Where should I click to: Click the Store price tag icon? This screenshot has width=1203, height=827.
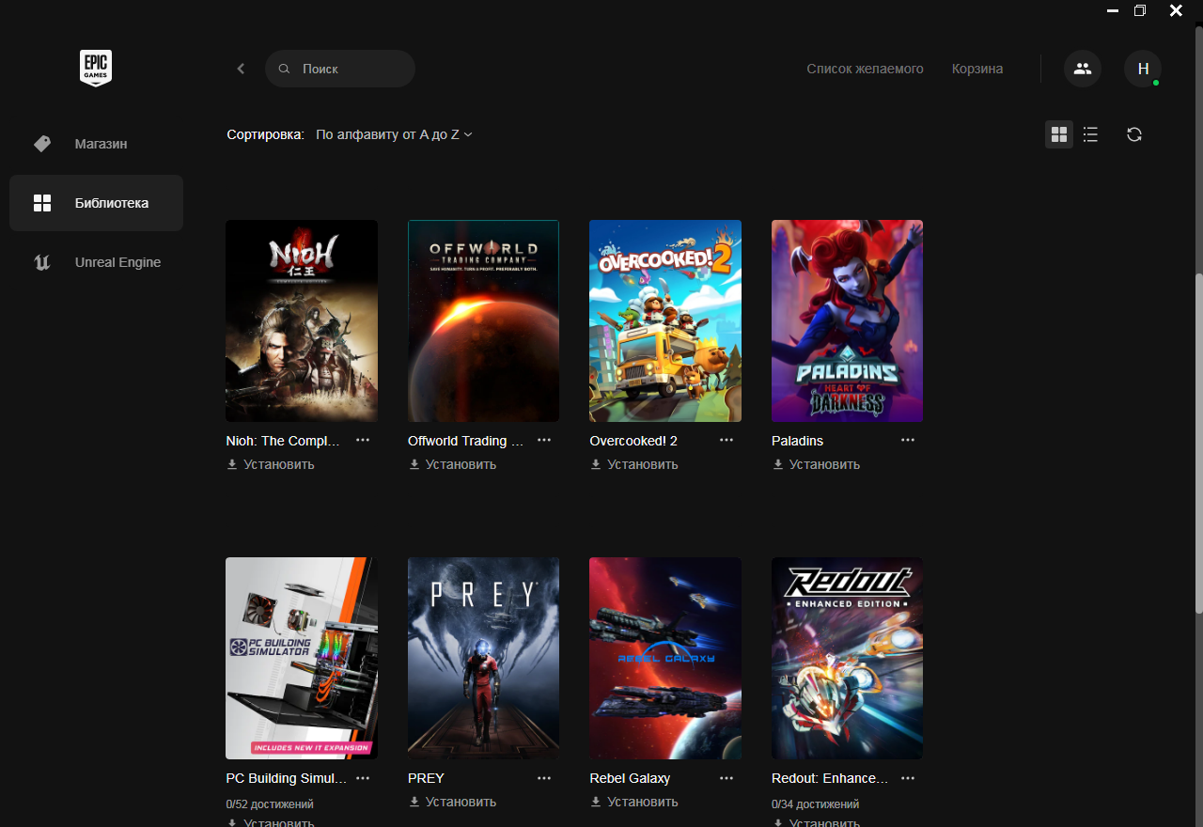(x=42, y=144)
